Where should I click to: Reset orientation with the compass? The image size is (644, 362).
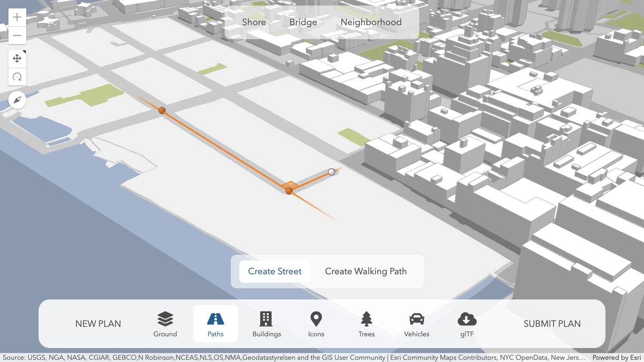point(17,100)
